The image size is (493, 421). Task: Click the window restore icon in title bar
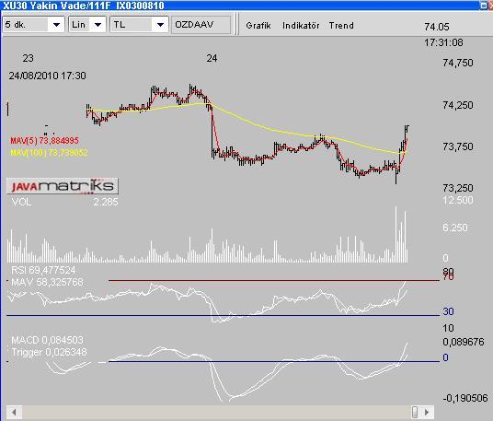(484, 6)
